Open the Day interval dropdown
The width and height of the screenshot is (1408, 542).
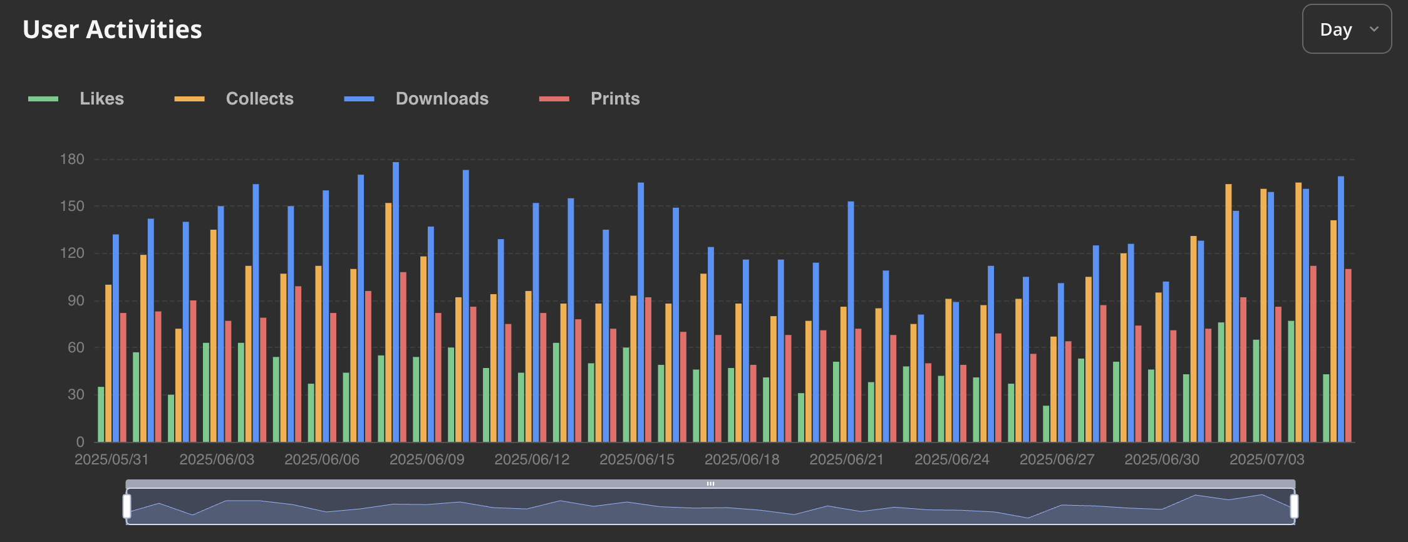(1347, 29)
